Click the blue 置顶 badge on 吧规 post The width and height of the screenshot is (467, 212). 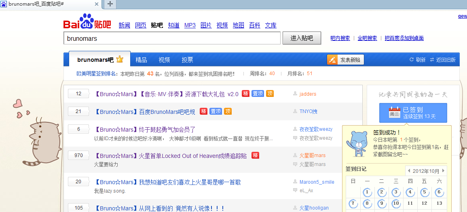(216, 111)
